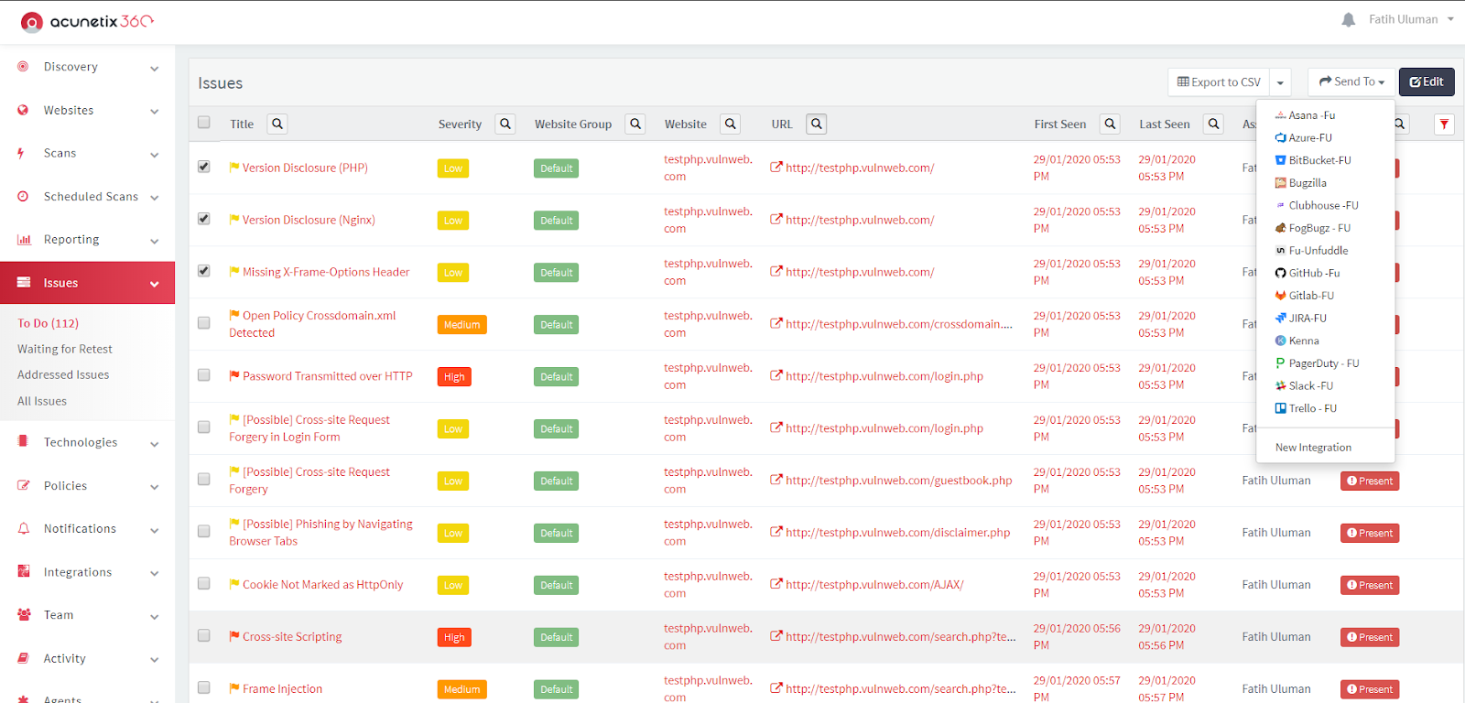Click the flag icon on Cross-site Scripting row
Image resolution: width=1465 pixels, height=703 pixels.
coord(234,636)
